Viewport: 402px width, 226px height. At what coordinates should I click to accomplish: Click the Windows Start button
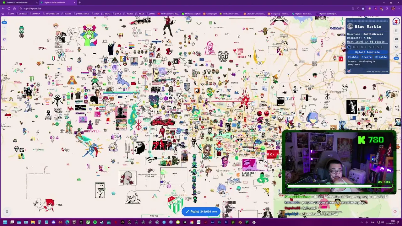pos(5,223)
